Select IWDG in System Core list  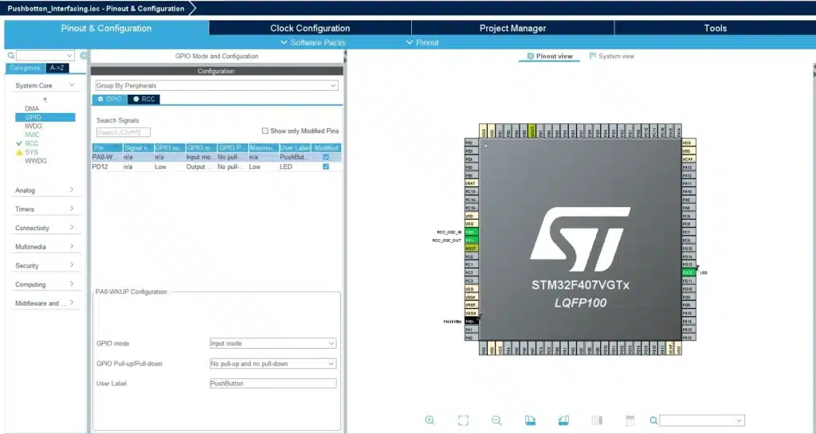click(x=33, y=126)
